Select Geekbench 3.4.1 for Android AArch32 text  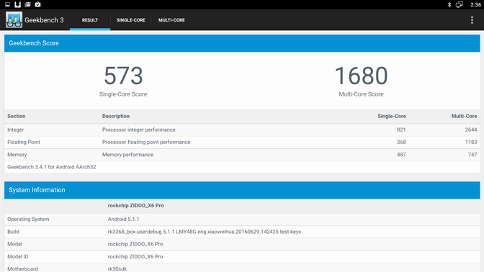(52, 167)
